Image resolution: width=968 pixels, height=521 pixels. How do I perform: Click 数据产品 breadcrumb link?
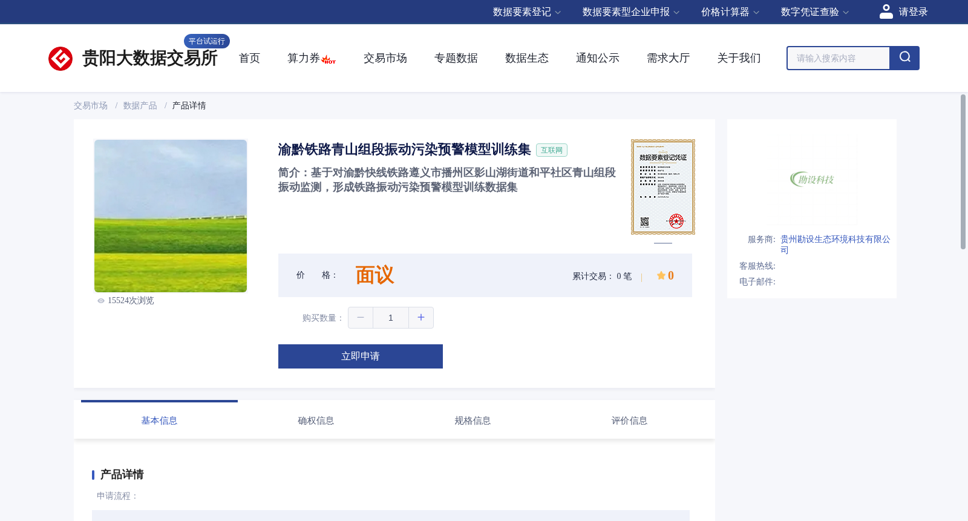pyautogui.click(x=140, y=106)
